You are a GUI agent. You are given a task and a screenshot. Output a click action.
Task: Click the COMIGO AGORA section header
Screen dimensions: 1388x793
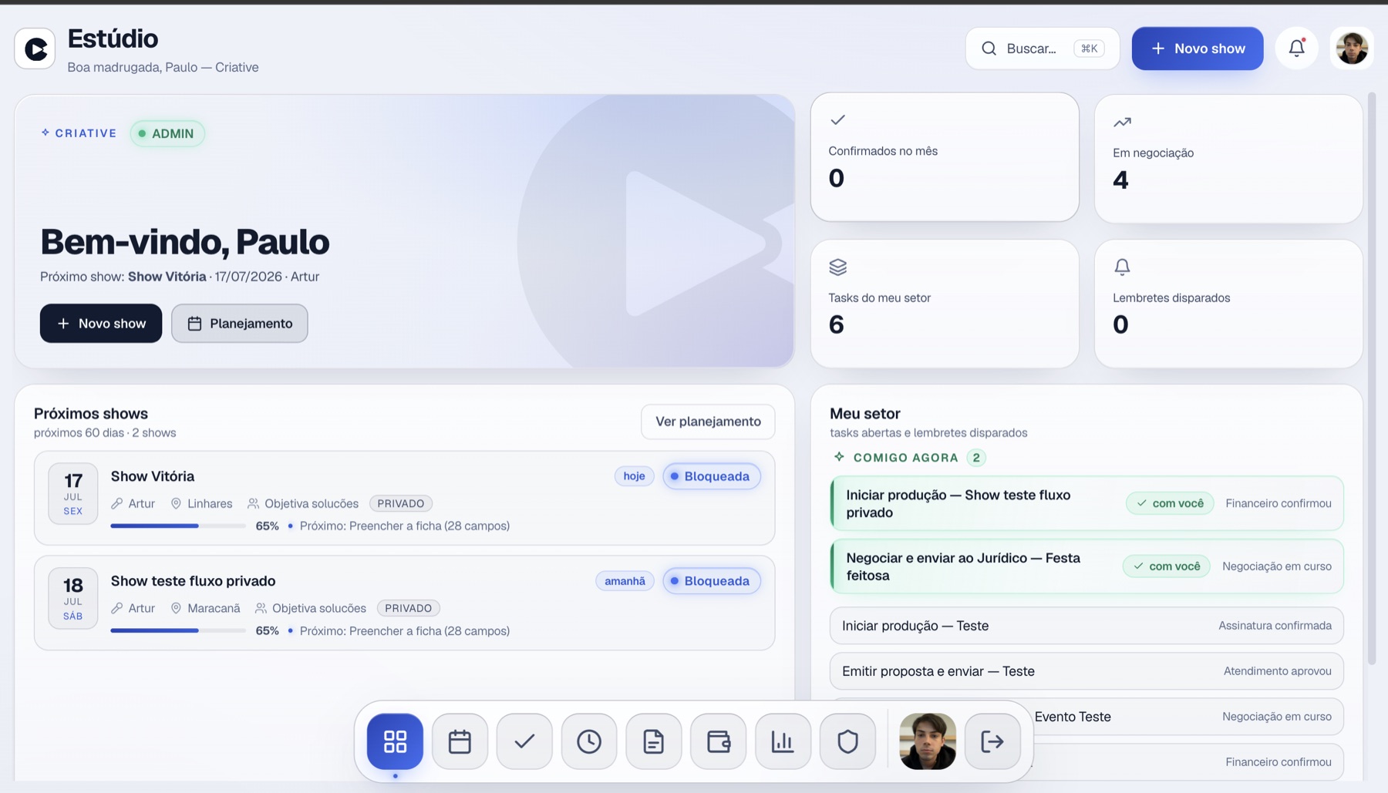click(x=905, y=458)
